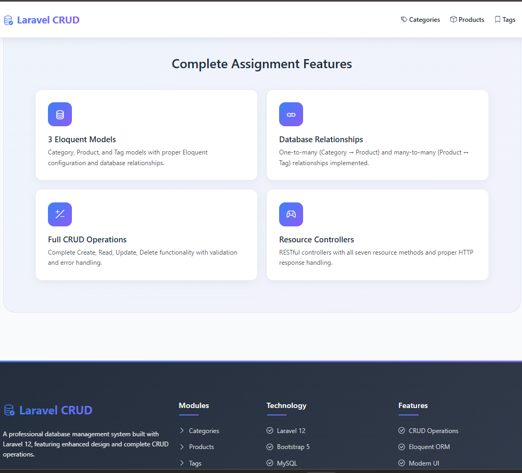Click the Features footer heading

[x=413, y=405]
